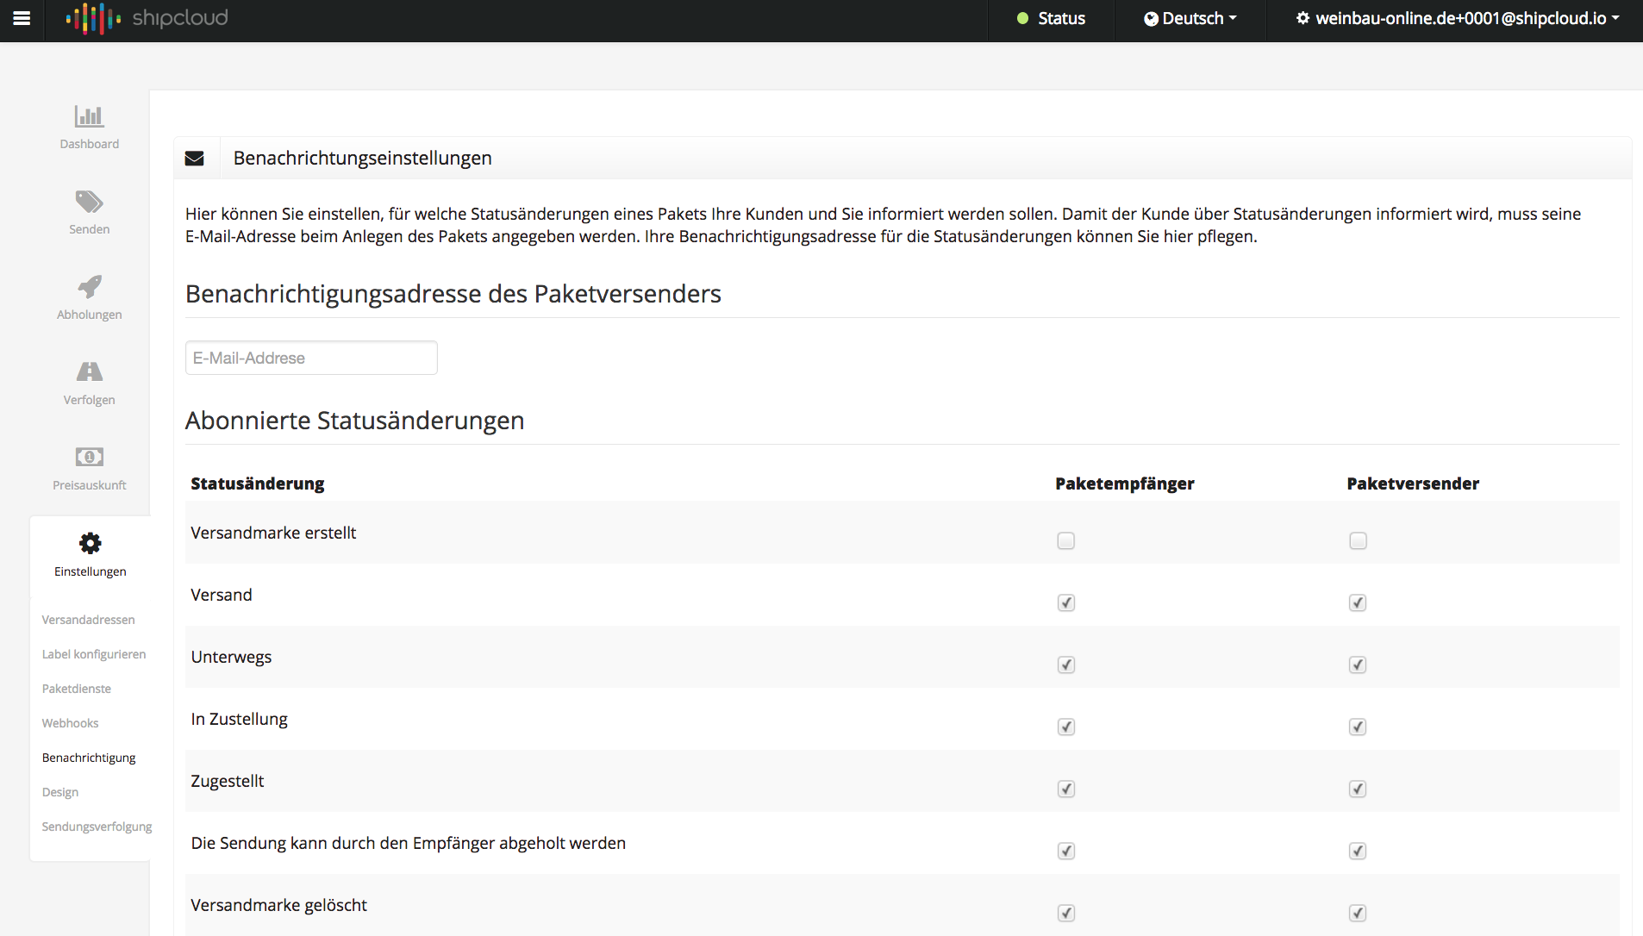Click the shipcloud logo
The width and height of the screenshot is (1643, 936).
(x=147, y=18)
